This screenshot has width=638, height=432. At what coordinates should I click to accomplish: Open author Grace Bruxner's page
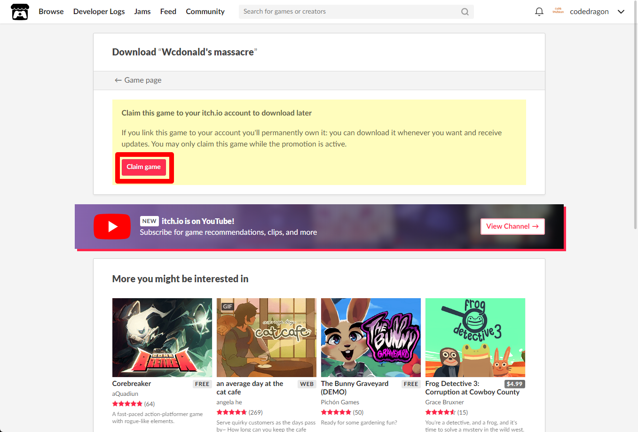pyautogui.click(x=445, y=402)
